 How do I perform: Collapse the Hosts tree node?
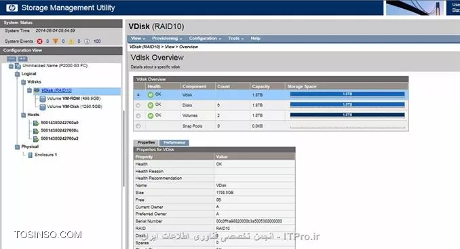24,115
